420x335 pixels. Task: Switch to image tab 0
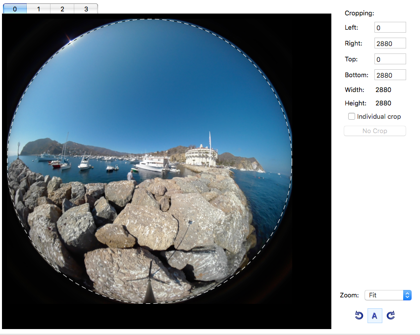[x=15, y=9]
